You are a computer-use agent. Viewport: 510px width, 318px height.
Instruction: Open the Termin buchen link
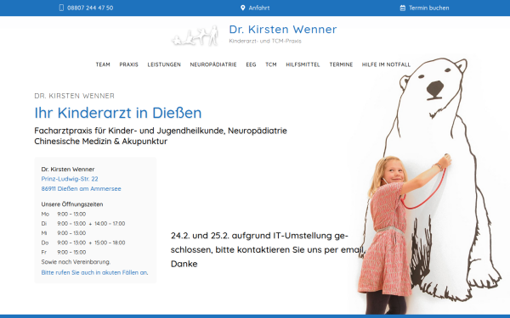click(x=428, y=8)
